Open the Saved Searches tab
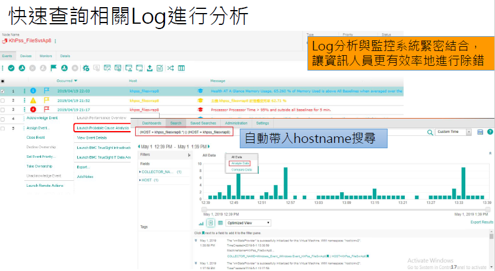Screen dimensions: 495x271 point(203,123)
